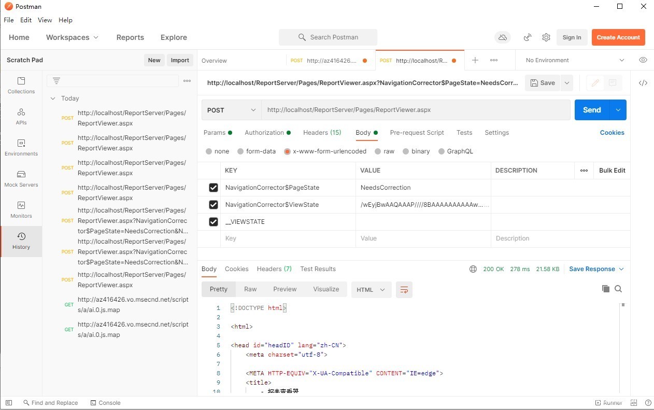Open the POST method dropdown

[x=231, y=110]
